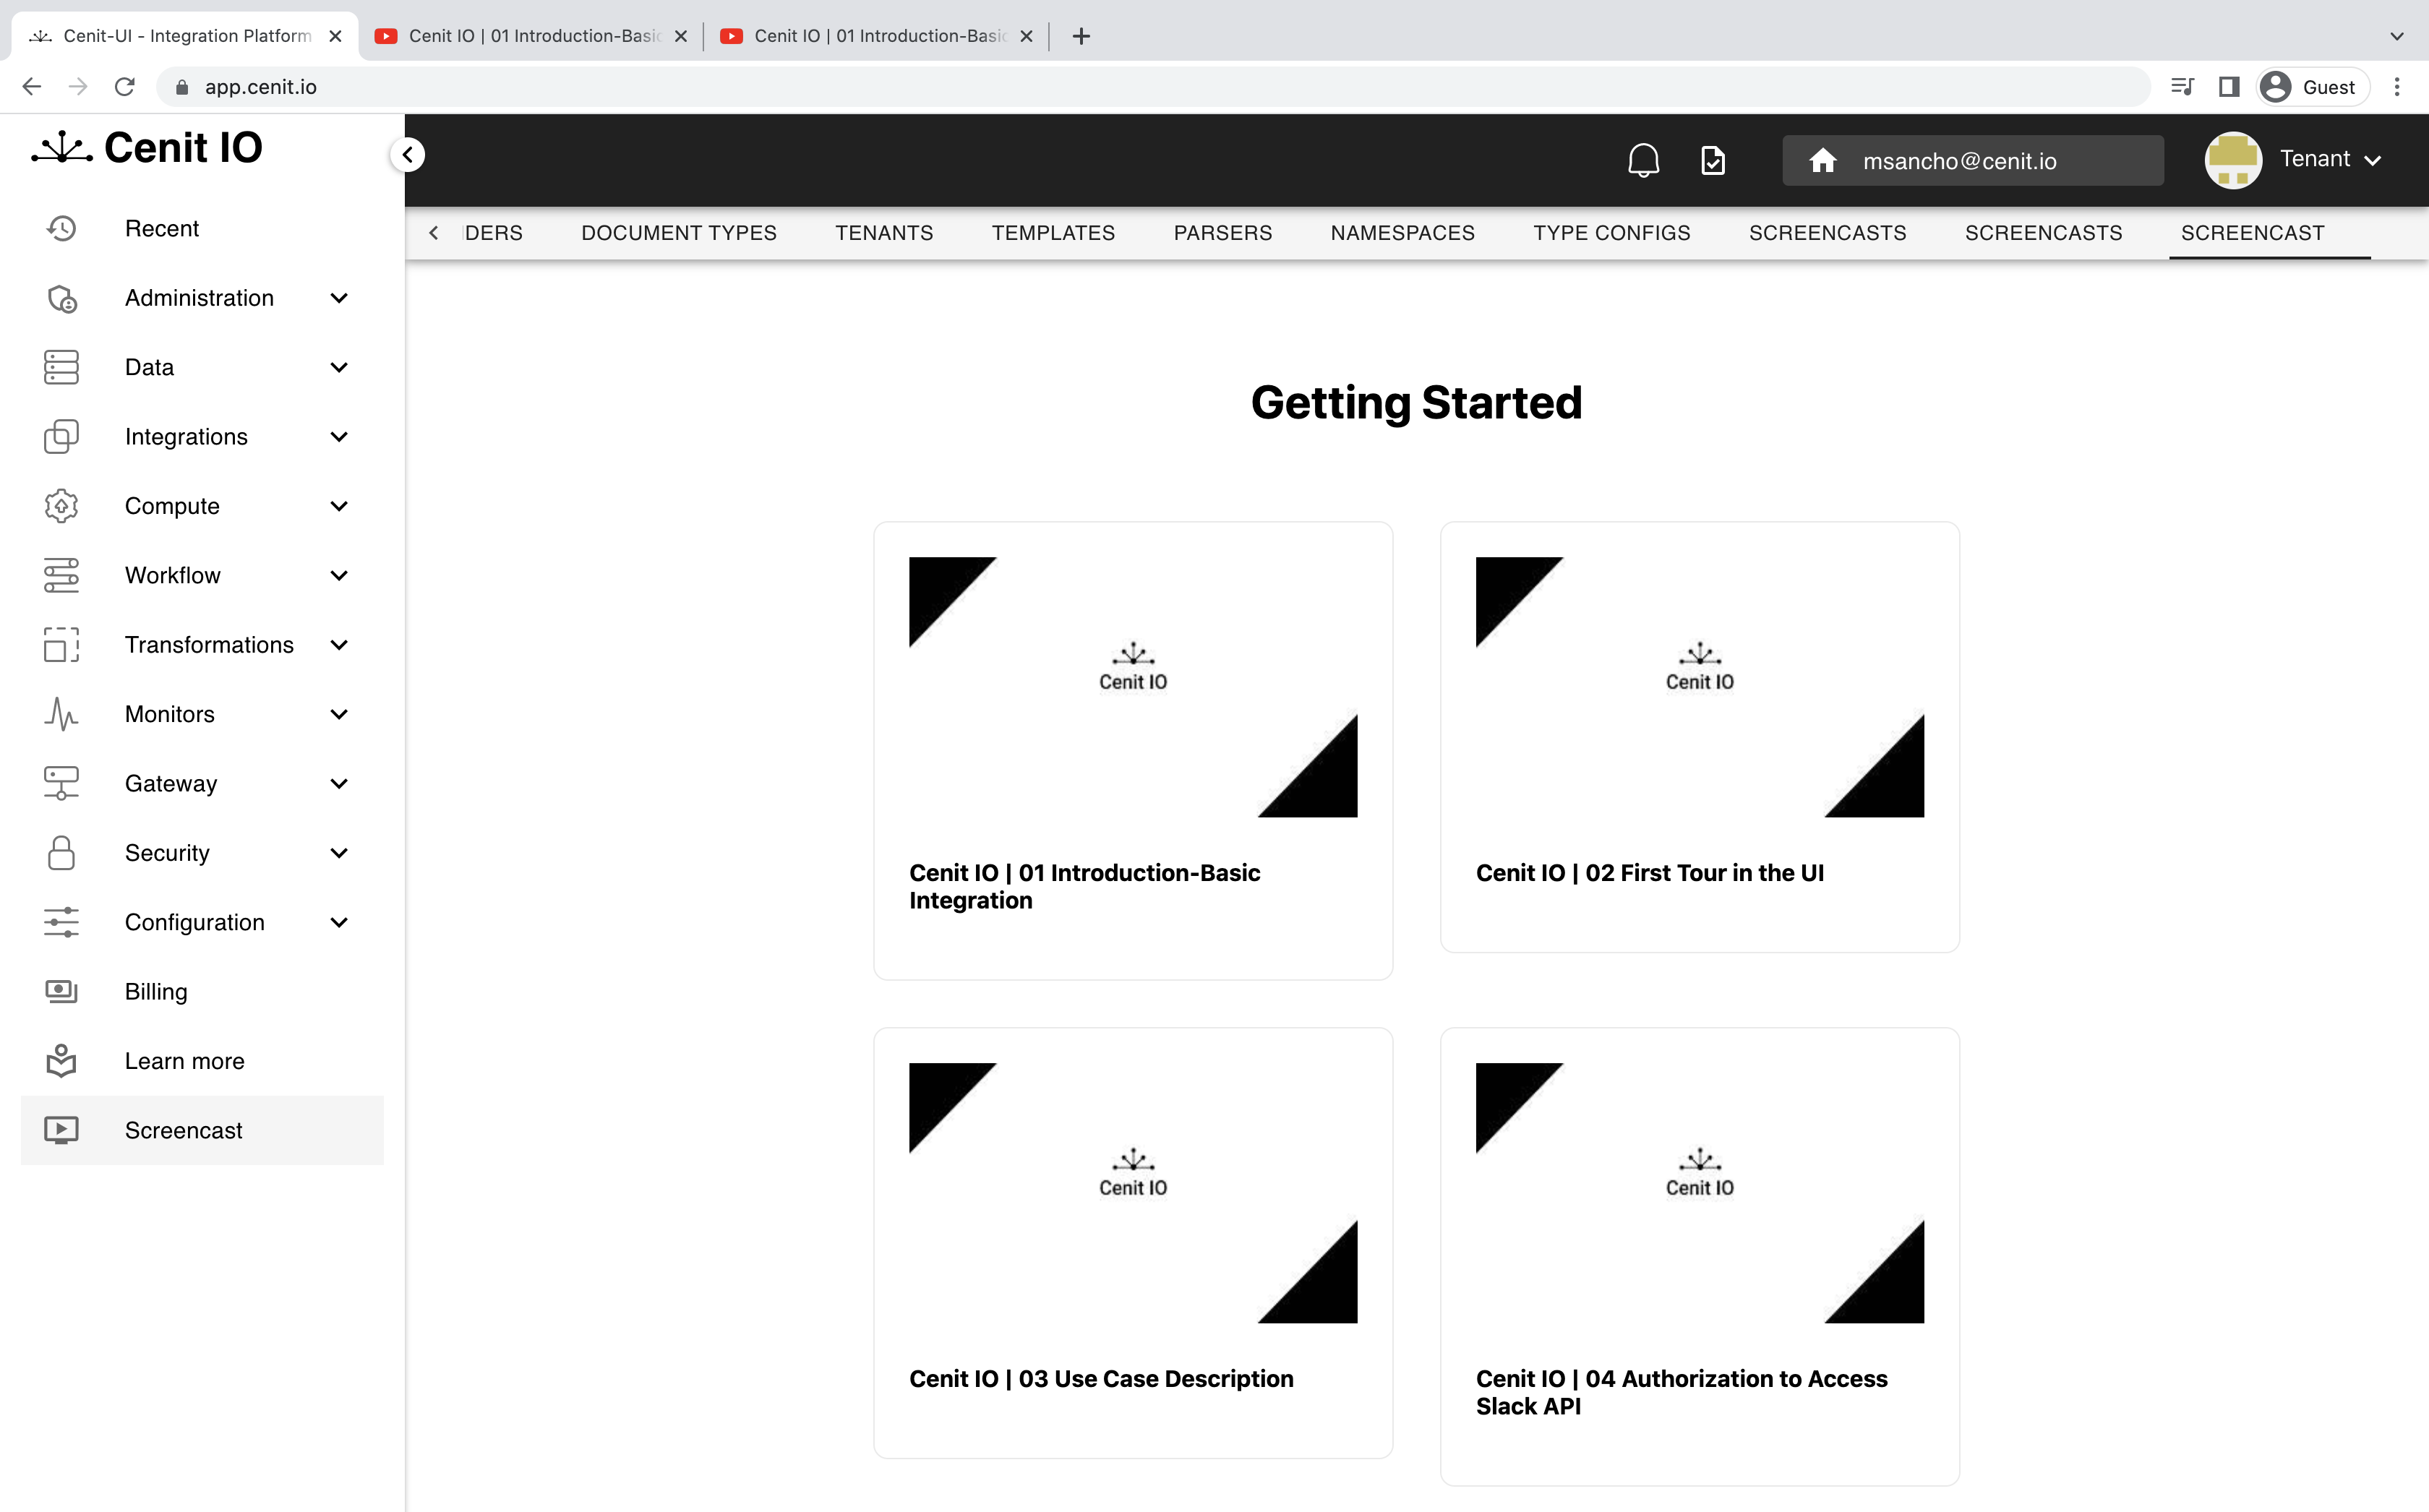Open the 03 Use Case Description card
The height and width of the screenshot is (1512, 2429).
pos(1132,1242)
